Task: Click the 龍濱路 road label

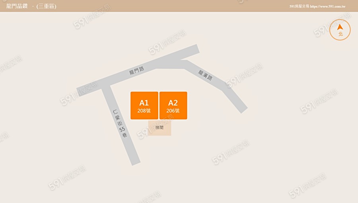Action: (x=205, y=75)
